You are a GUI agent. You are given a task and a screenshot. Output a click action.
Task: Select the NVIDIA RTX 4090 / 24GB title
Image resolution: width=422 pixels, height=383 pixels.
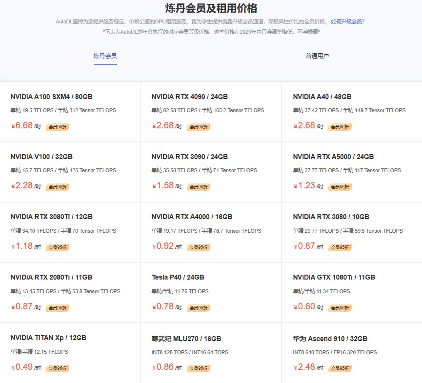click(189, 97)
